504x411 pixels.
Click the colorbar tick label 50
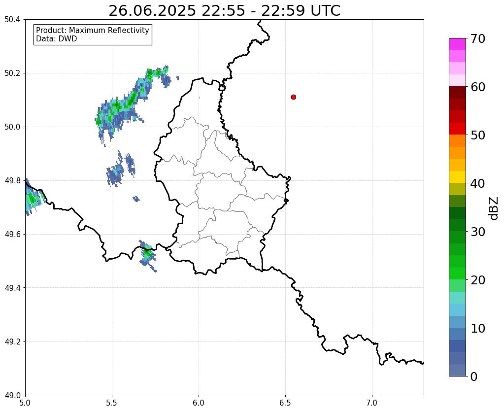pyautogui.click(x=477, y=135)
